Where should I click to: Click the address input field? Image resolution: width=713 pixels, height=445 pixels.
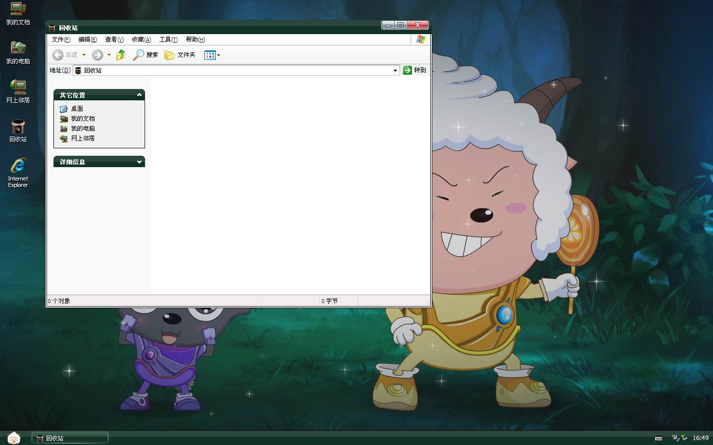tap(236, 71)
